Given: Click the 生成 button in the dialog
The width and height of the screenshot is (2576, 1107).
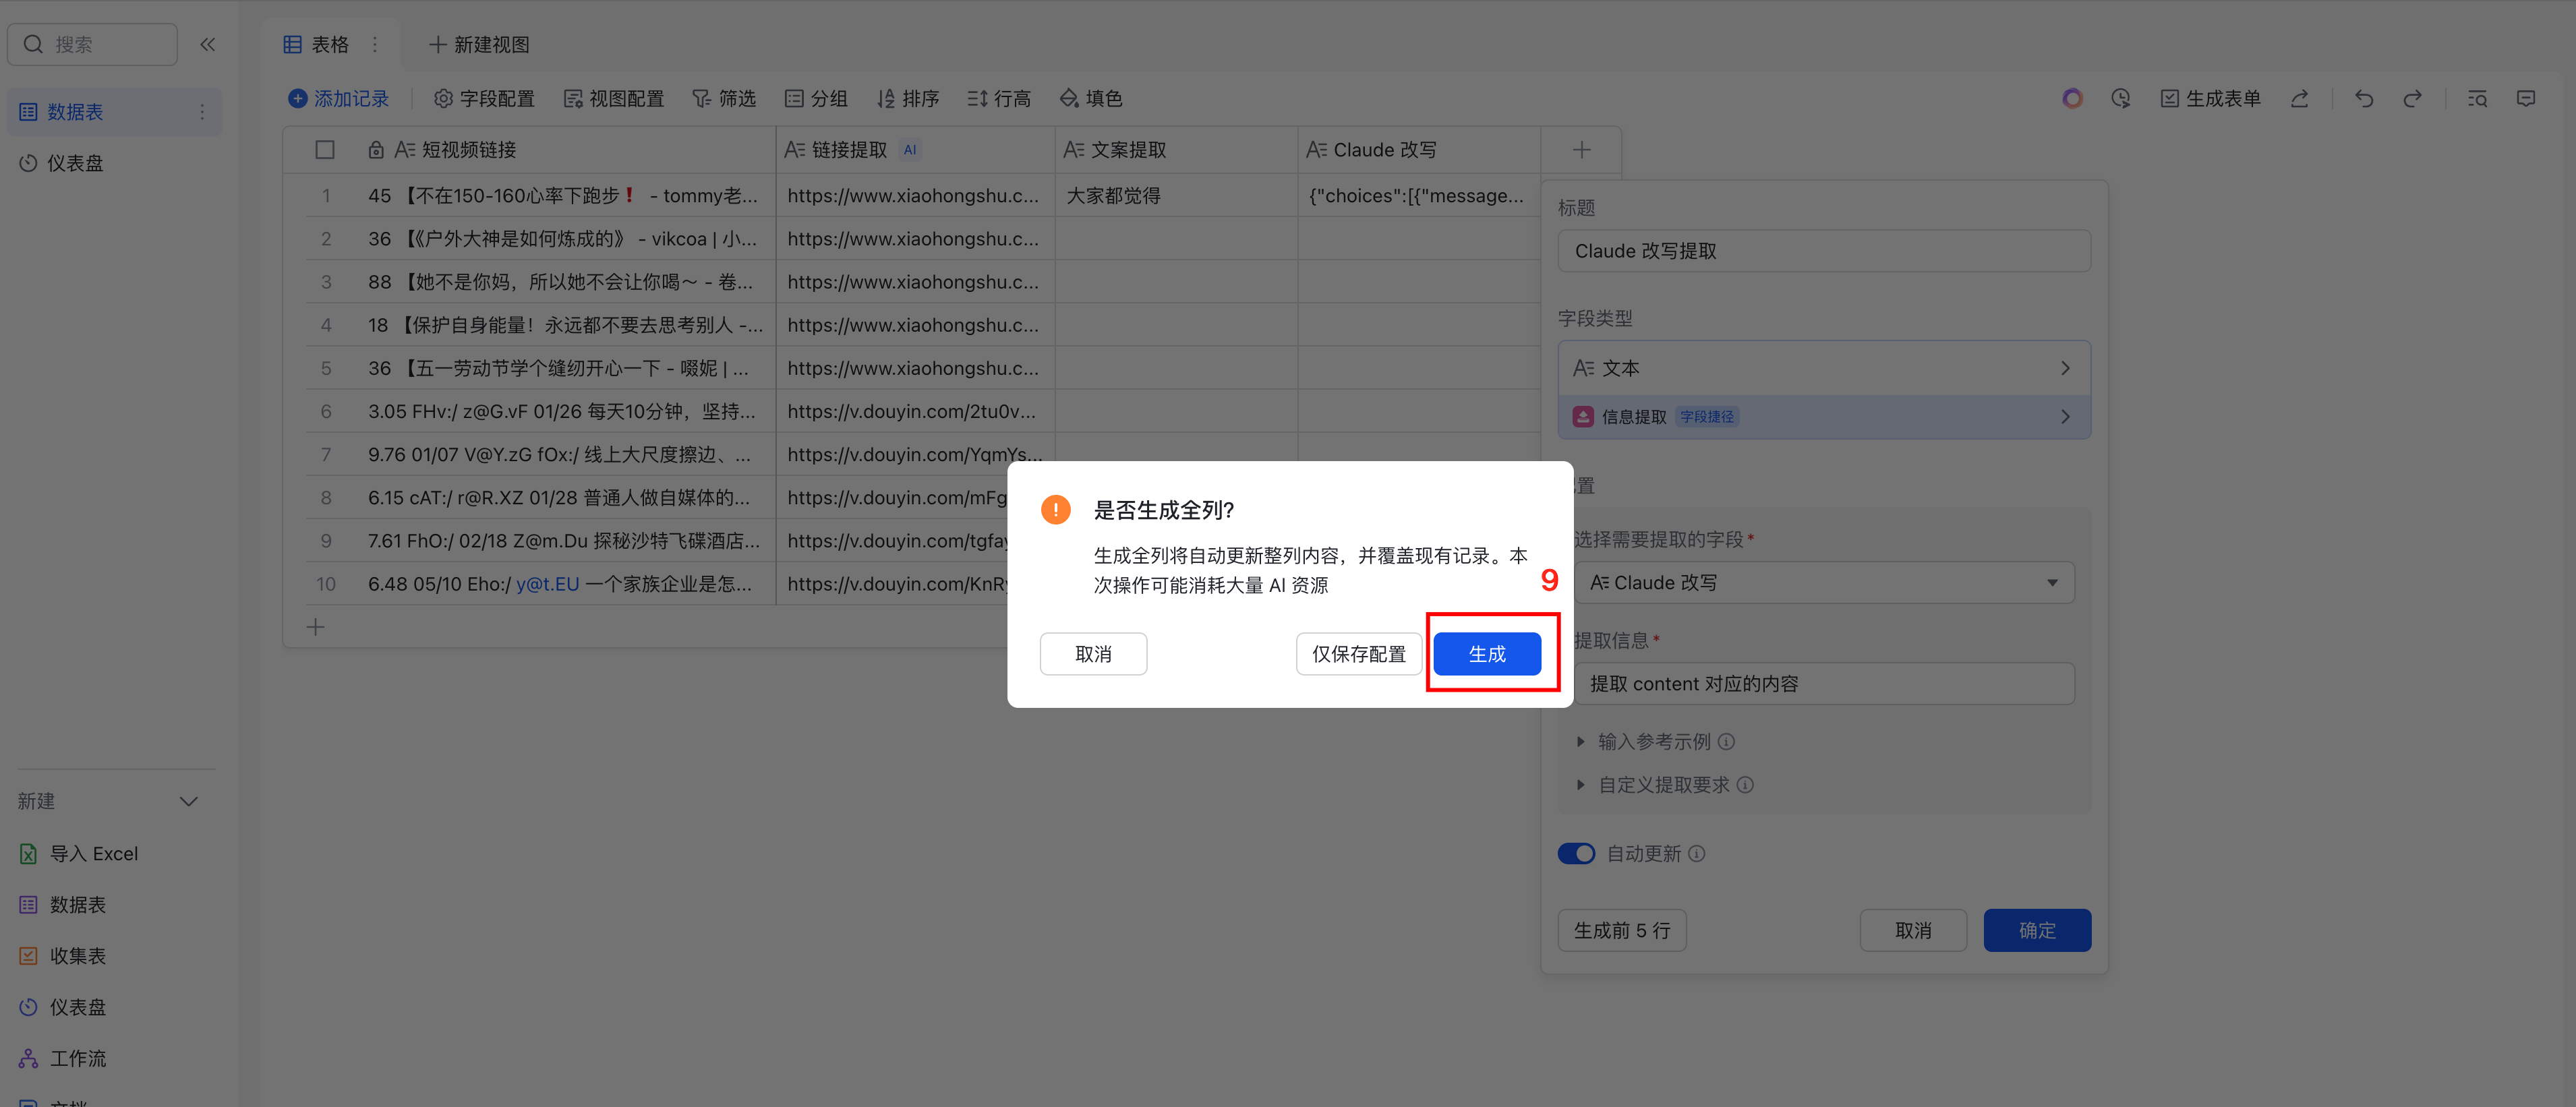Looking at the screenshot, I should pyautogui.click(x=1487, y=654).
